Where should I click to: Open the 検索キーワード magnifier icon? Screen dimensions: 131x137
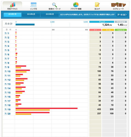click(x=55, y=5)
